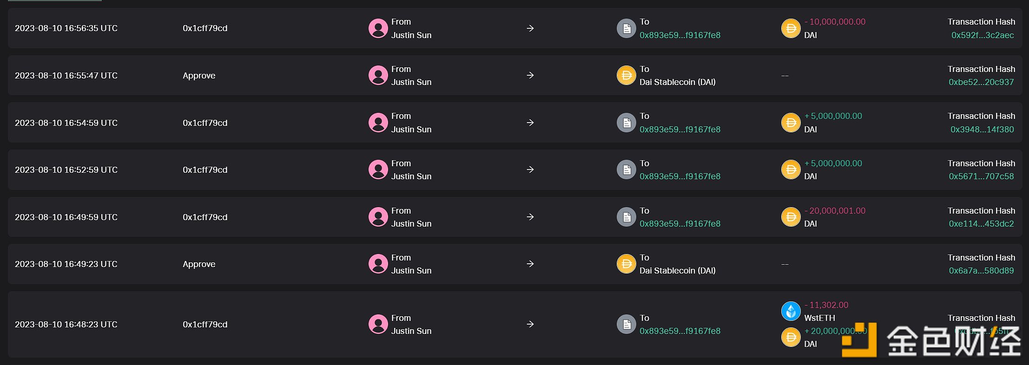The width and height of the screenshot is (1029, 365).
Task: Click arrow icon in 16:52:59 row
Action: (530, 169)
